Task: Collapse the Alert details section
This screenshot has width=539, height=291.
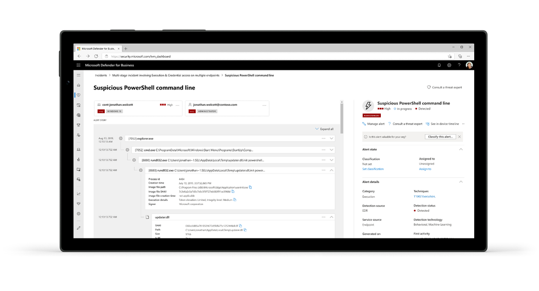Action: [x=461, y=182]
